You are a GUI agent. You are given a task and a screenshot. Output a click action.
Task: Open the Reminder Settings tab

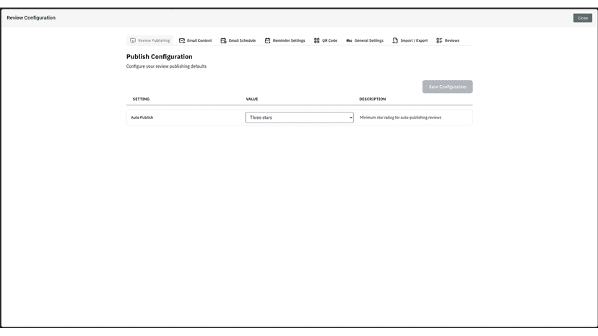coord(285,40)
